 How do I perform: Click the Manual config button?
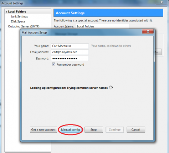click(70, 129)
